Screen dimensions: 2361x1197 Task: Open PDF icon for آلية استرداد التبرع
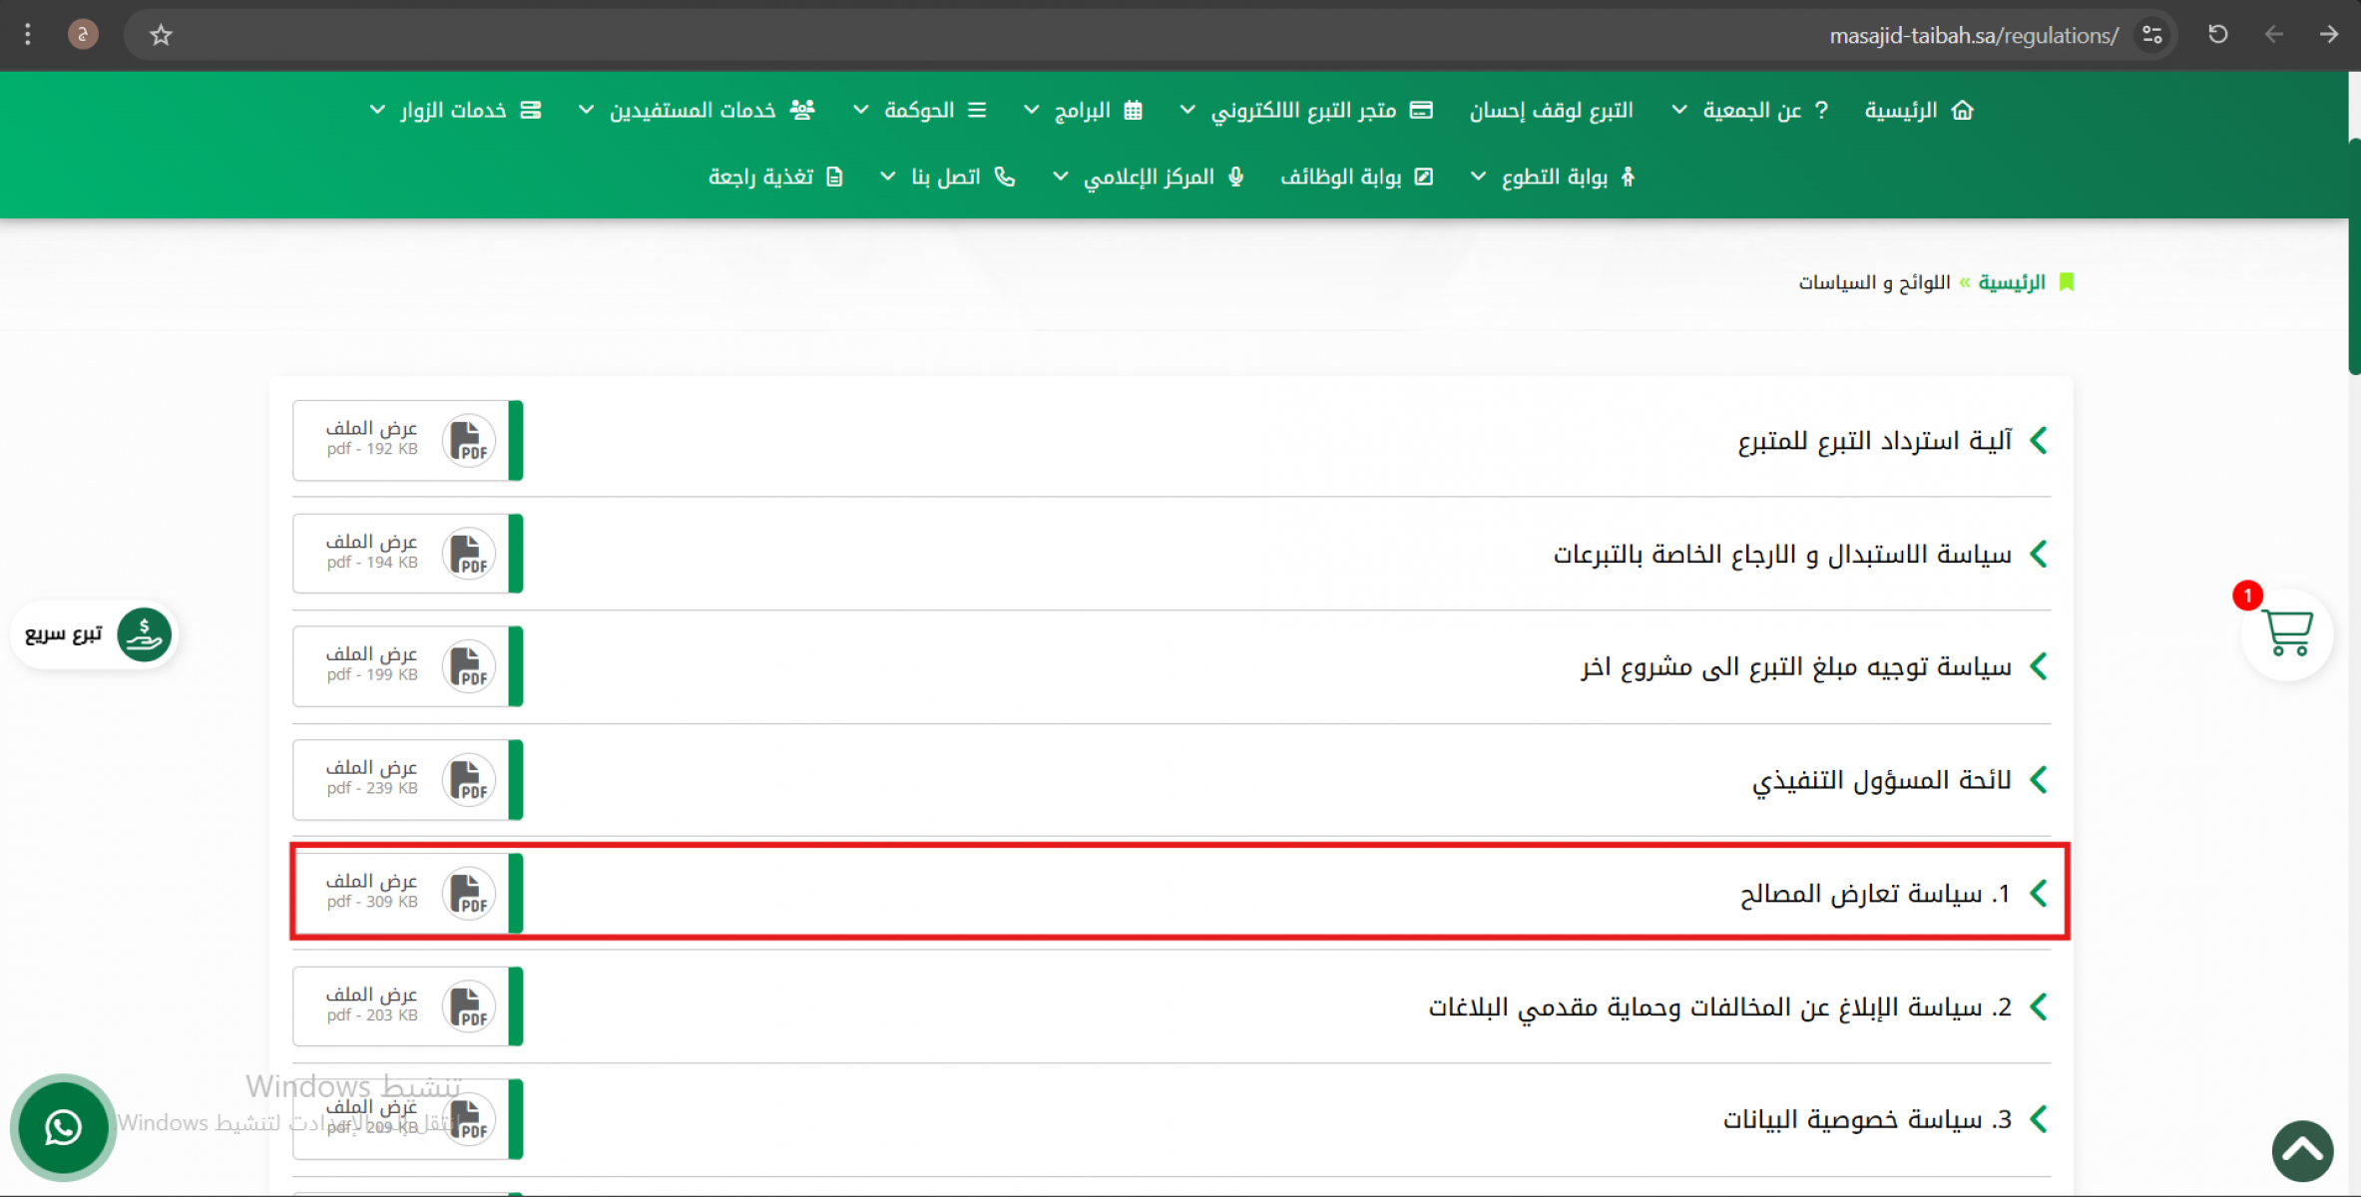(x=468, y=440)
